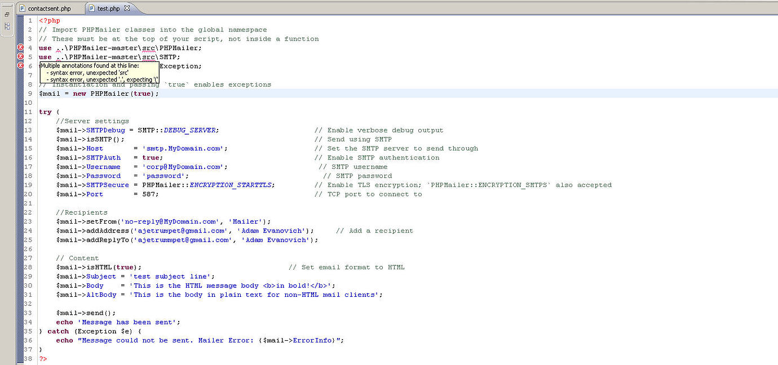Click the fast view icon below the Restore icon
778x365 pixels.
point(7,26)
